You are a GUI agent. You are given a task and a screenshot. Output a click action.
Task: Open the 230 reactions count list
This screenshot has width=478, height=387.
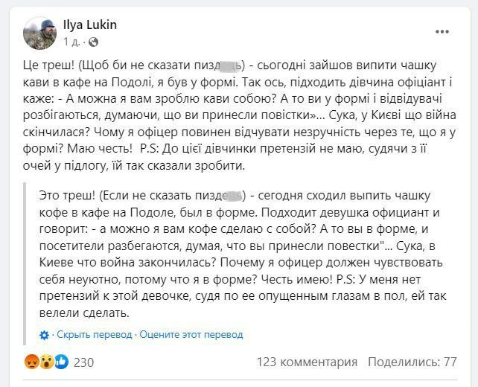tap(84, 362)
